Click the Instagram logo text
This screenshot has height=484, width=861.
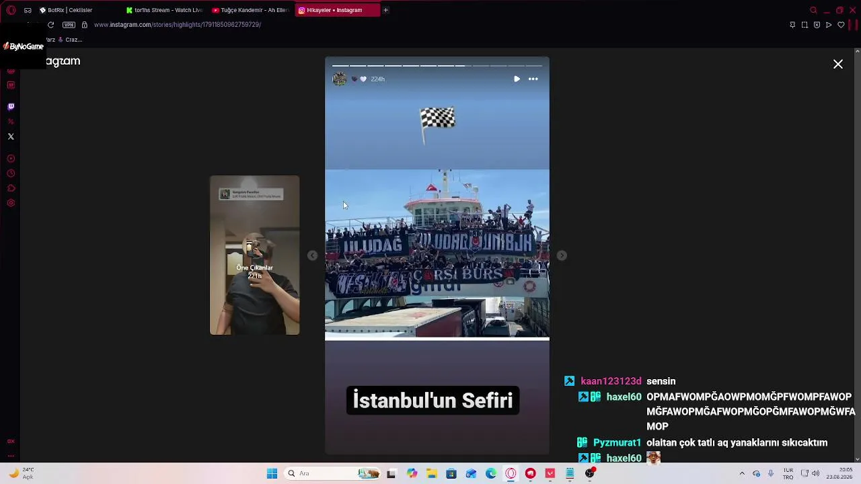click(x=63, y=61)
